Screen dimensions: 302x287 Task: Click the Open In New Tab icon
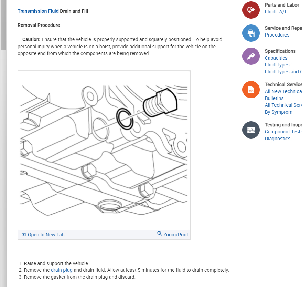pos(24,235)
